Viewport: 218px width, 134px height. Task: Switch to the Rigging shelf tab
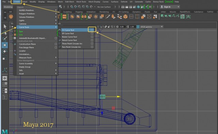[x=79, y=12]
